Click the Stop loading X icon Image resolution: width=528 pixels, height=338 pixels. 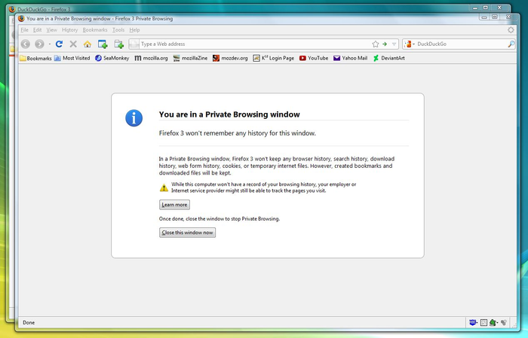73,44
